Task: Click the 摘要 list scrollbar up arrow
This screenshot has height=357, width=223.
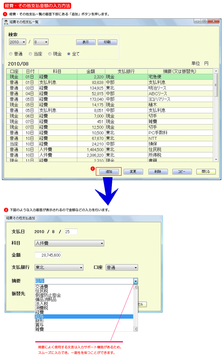Action: (x=136, y=287)
